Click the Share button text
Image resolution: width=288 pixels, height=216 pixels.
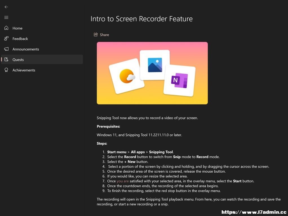104,35
